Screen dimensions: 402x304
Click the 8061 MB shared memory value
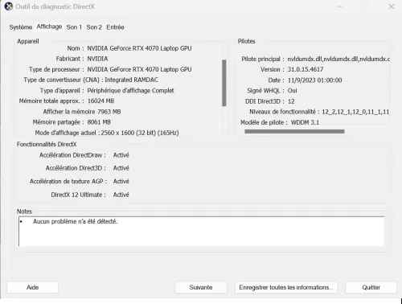tap(99, 122)
